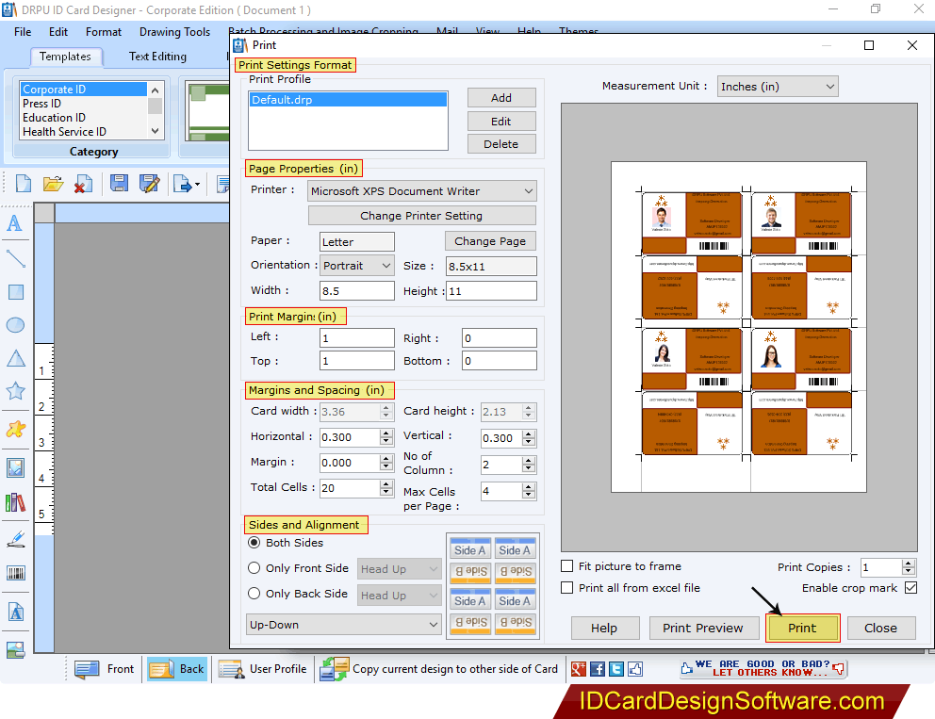Click the Print Preview button
Image resolution: width=935 pixels, height=719 pixels.
point(703,628)
